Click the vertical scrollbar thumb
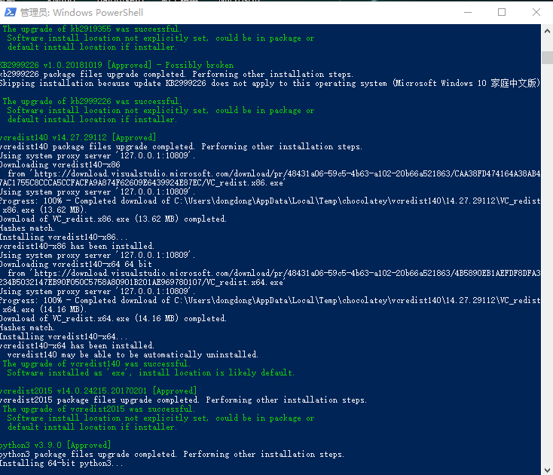Image resolution: width=553 pixels, height=475 pixels. (x=547, y=57)
